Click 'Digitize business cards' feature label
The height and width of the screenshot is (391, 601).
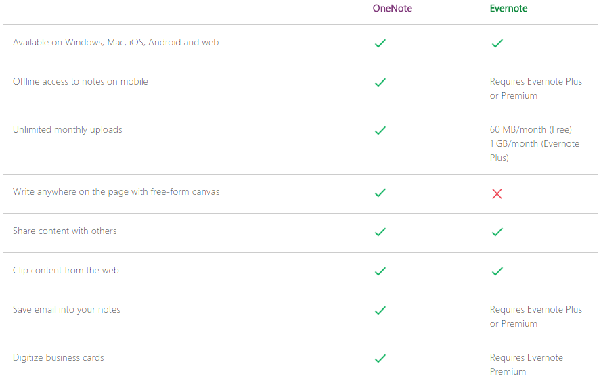(58, 358)
